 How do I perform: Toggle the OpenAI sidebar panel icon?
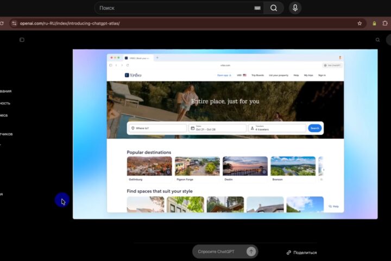coord(22,40)
